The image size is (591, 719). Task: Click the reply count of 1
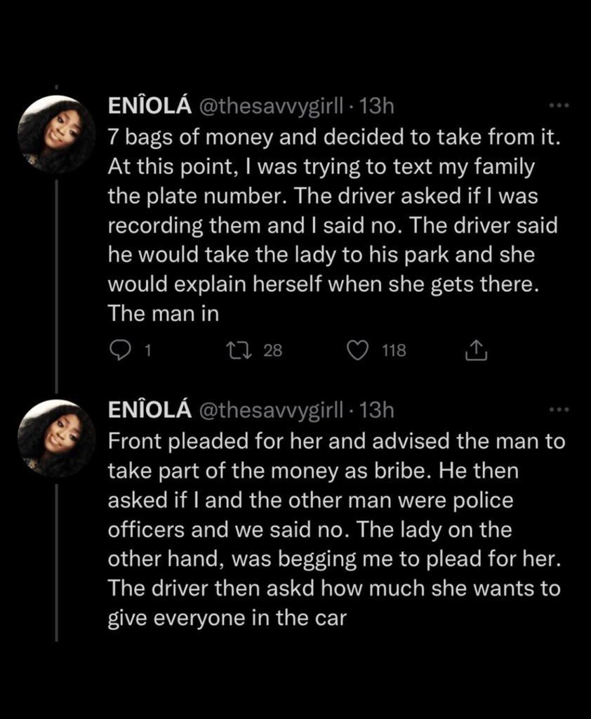tap(147, 350)
